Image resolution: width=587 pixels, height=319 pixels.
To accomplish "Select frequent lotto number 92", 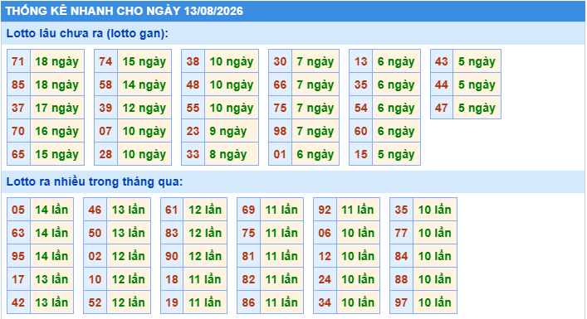I will click(325, 210).
